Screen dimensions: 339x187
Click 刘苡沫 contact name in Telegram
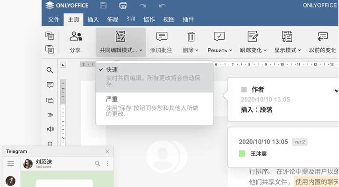tap(44, 161)
